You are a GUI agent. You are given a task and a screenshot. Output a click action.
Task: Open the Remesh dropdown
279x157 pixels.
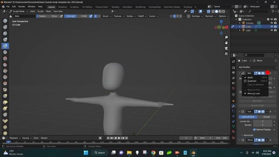tap(211, 16)
